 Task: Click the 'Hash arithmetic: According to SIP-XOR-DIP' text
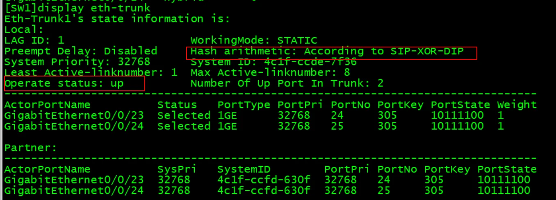[x=327, y=52]
